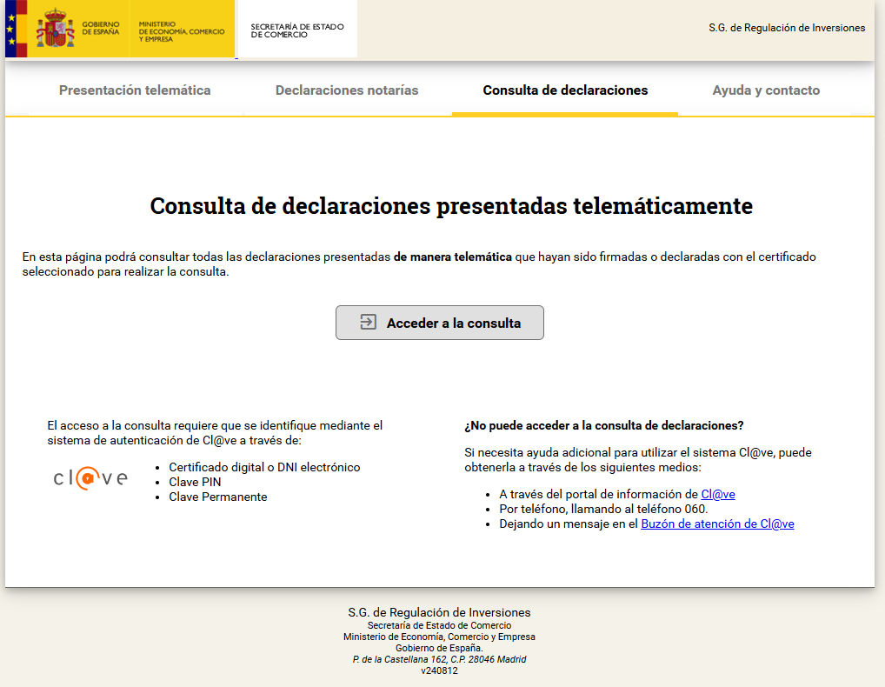
Task: Go to the Ayuda y contacto tab
Action: [766, 90]
